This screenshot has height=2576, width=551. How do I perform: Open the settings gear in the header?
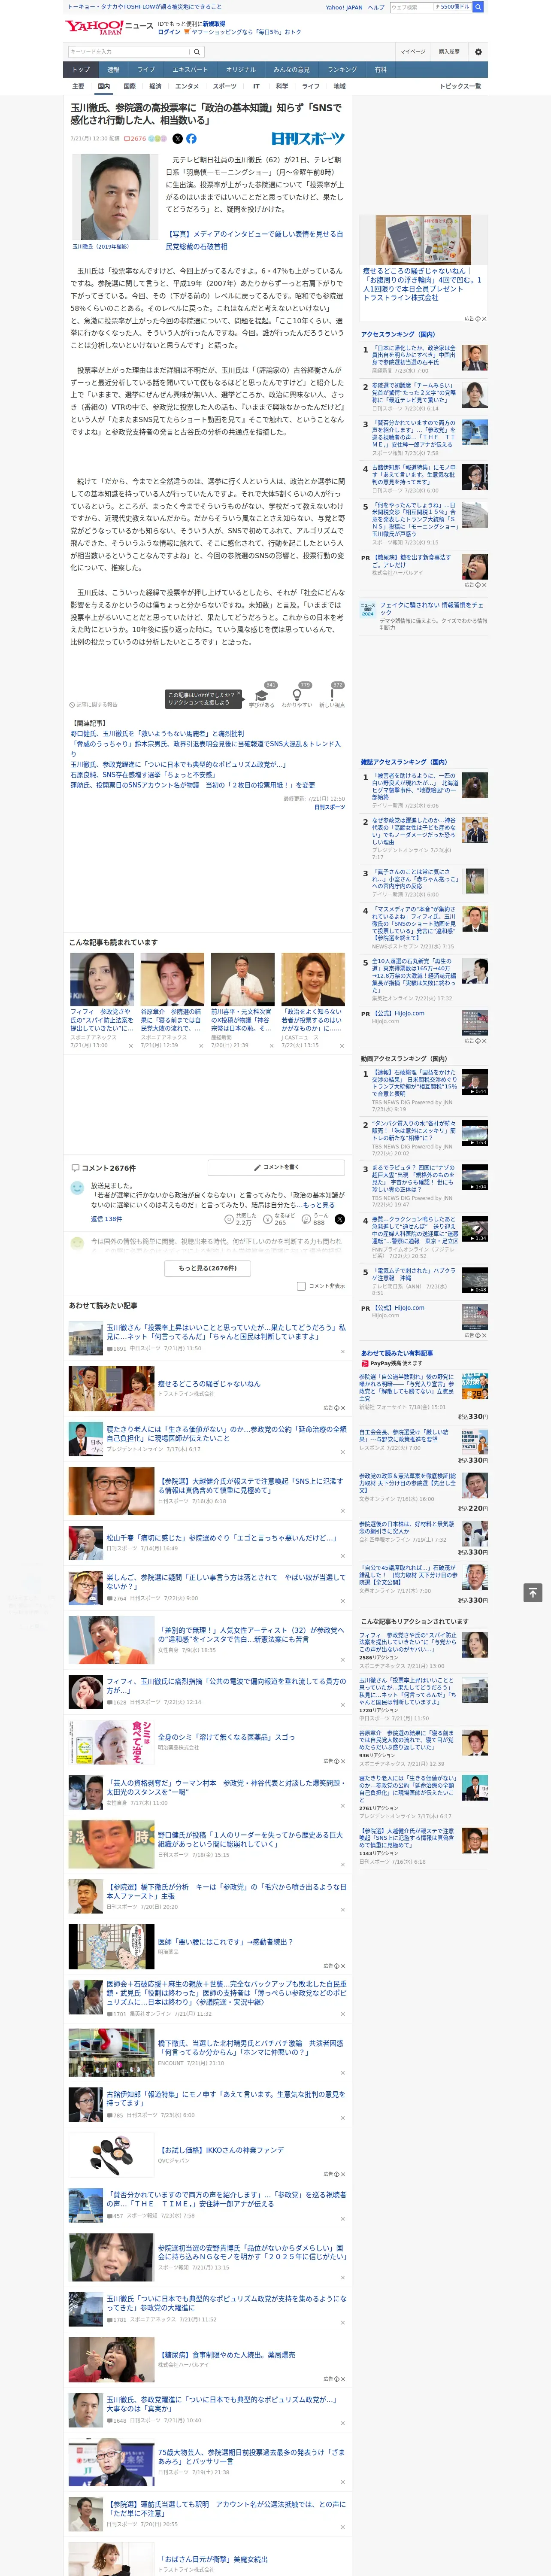click(x=478, y=51)
